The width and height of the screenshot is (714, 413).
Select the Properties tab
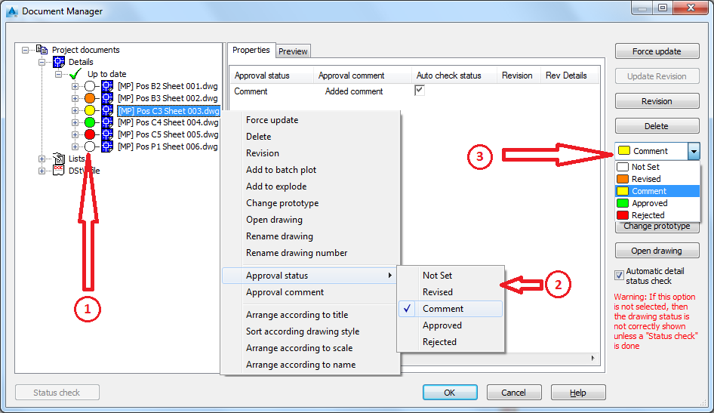[251, 50]
